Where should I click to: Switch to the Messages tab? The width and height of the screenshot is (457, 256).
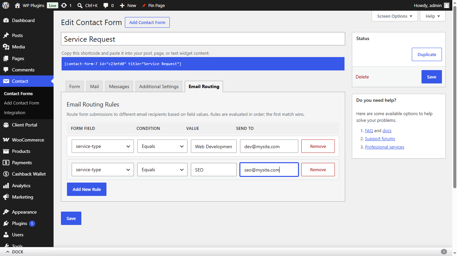click(119, 86)
